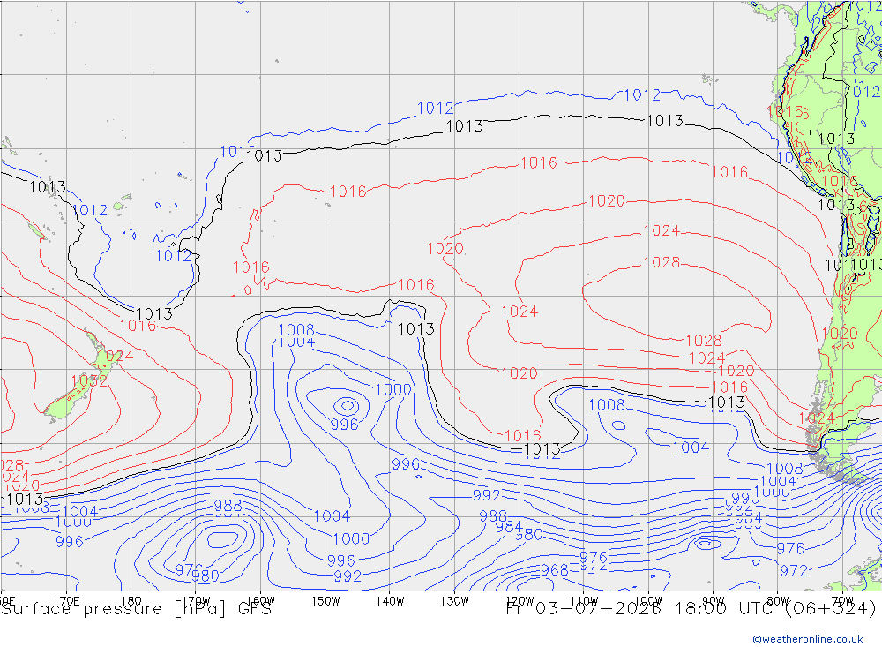Select the 160W longitude label
Viewport: 882px width, 647px height.
[261, 601]
